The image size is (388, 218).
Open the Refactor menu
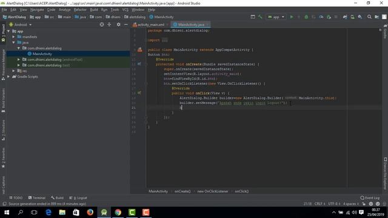(x=80, y=10)
